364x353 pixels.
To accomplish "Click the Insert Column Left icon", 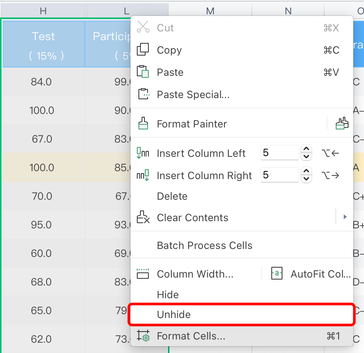I will click(x=143, y=153).
